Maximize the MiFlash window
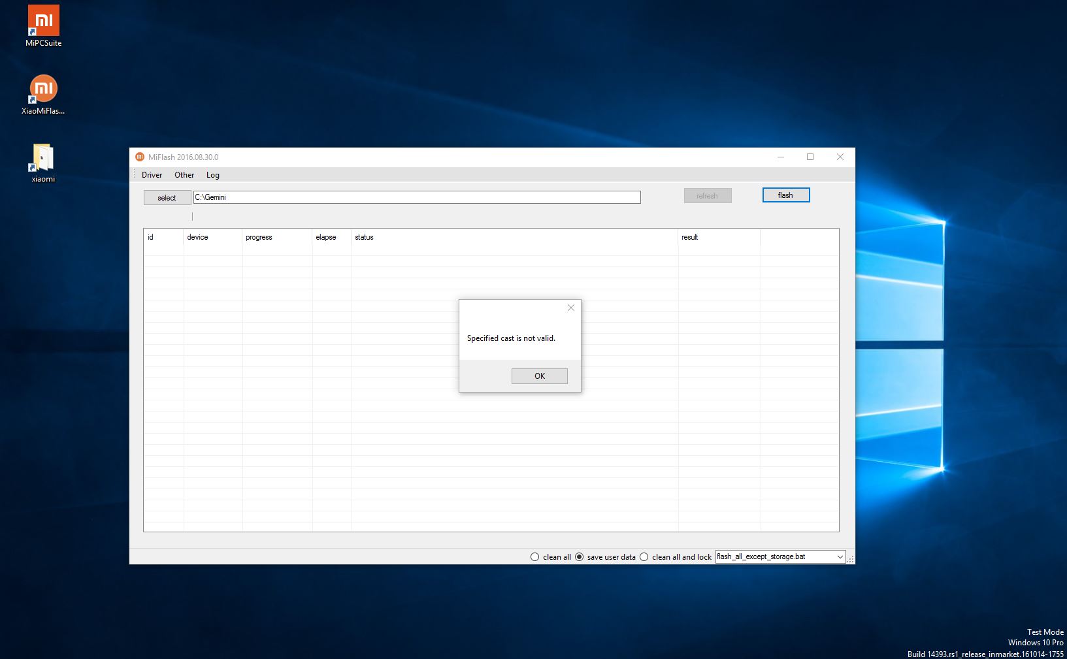1067x659 pixels. tap(810, 157)
